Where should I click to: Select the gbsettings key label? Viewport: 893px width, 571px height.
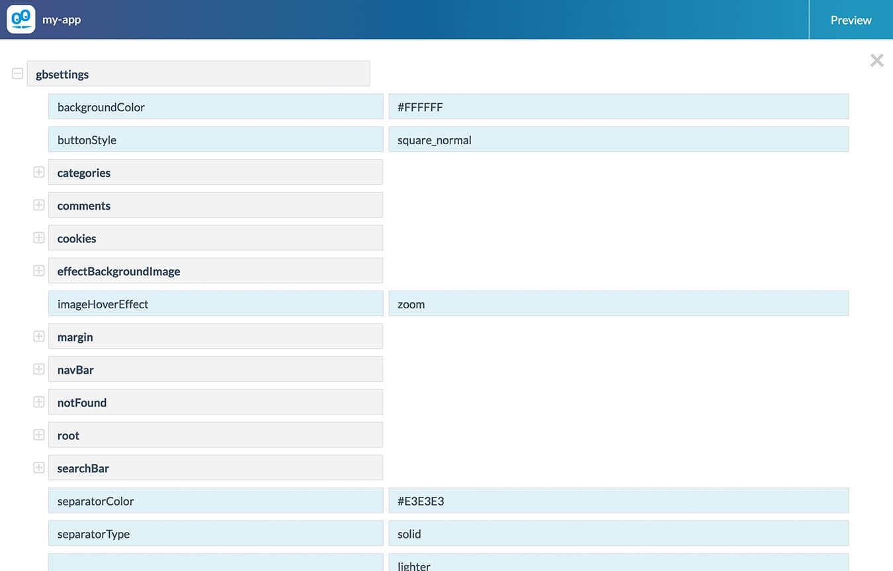(198, 74)
